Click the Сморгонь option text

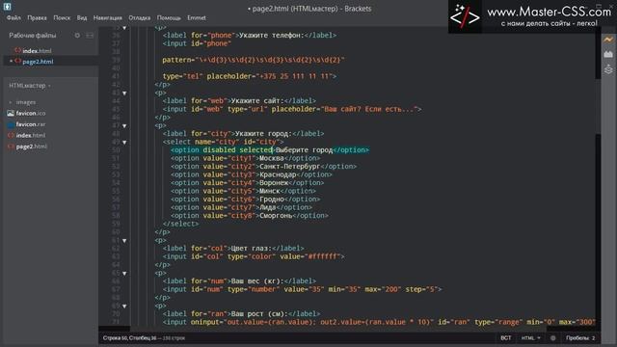(276, 216)
